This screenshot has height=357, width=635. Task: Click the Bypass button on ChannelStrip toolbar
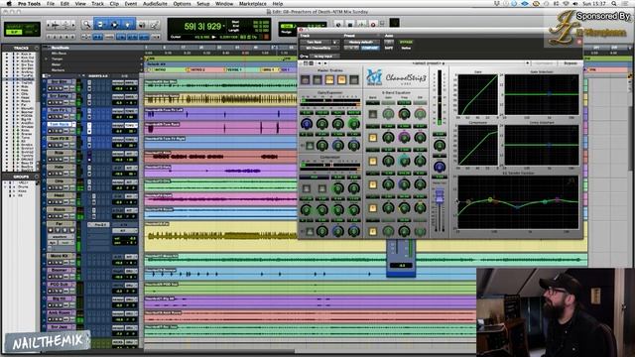pos(571,63)
